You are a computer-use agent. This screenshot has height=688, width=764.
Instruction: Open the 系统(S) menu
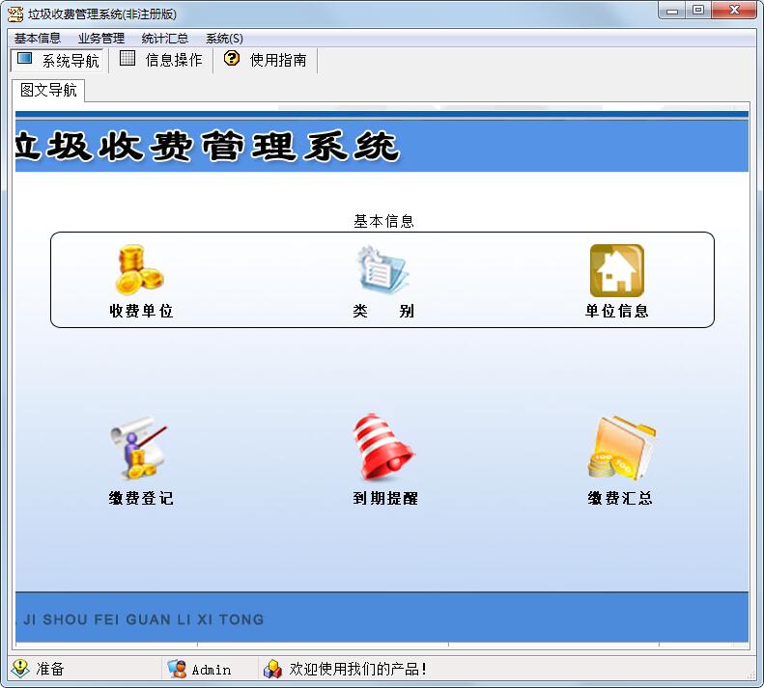coord(224,39)
